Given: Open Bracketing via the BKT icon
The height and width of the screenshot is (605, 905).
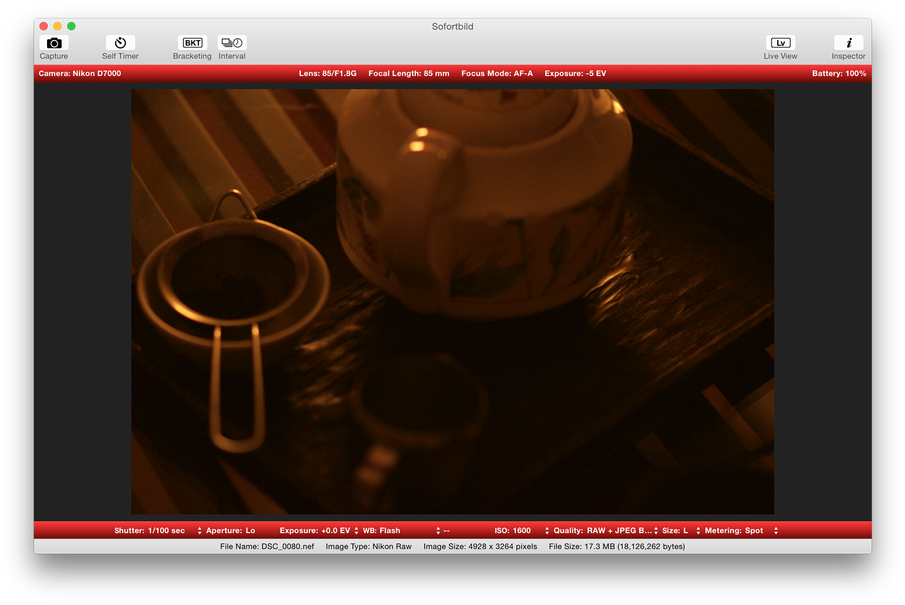Looking at the screenshot, I should [192, 42].
